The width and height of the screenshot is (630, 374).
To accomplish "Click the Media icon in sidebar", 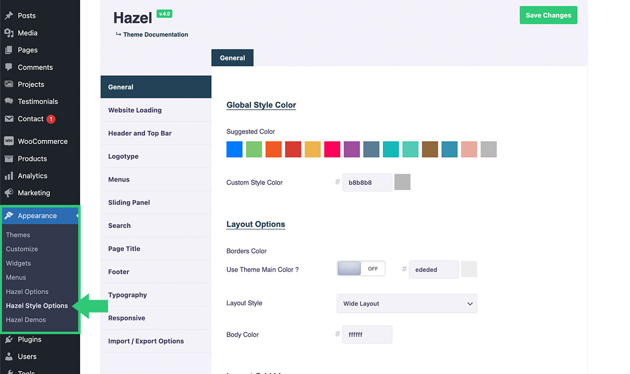I will coord(9,33).
